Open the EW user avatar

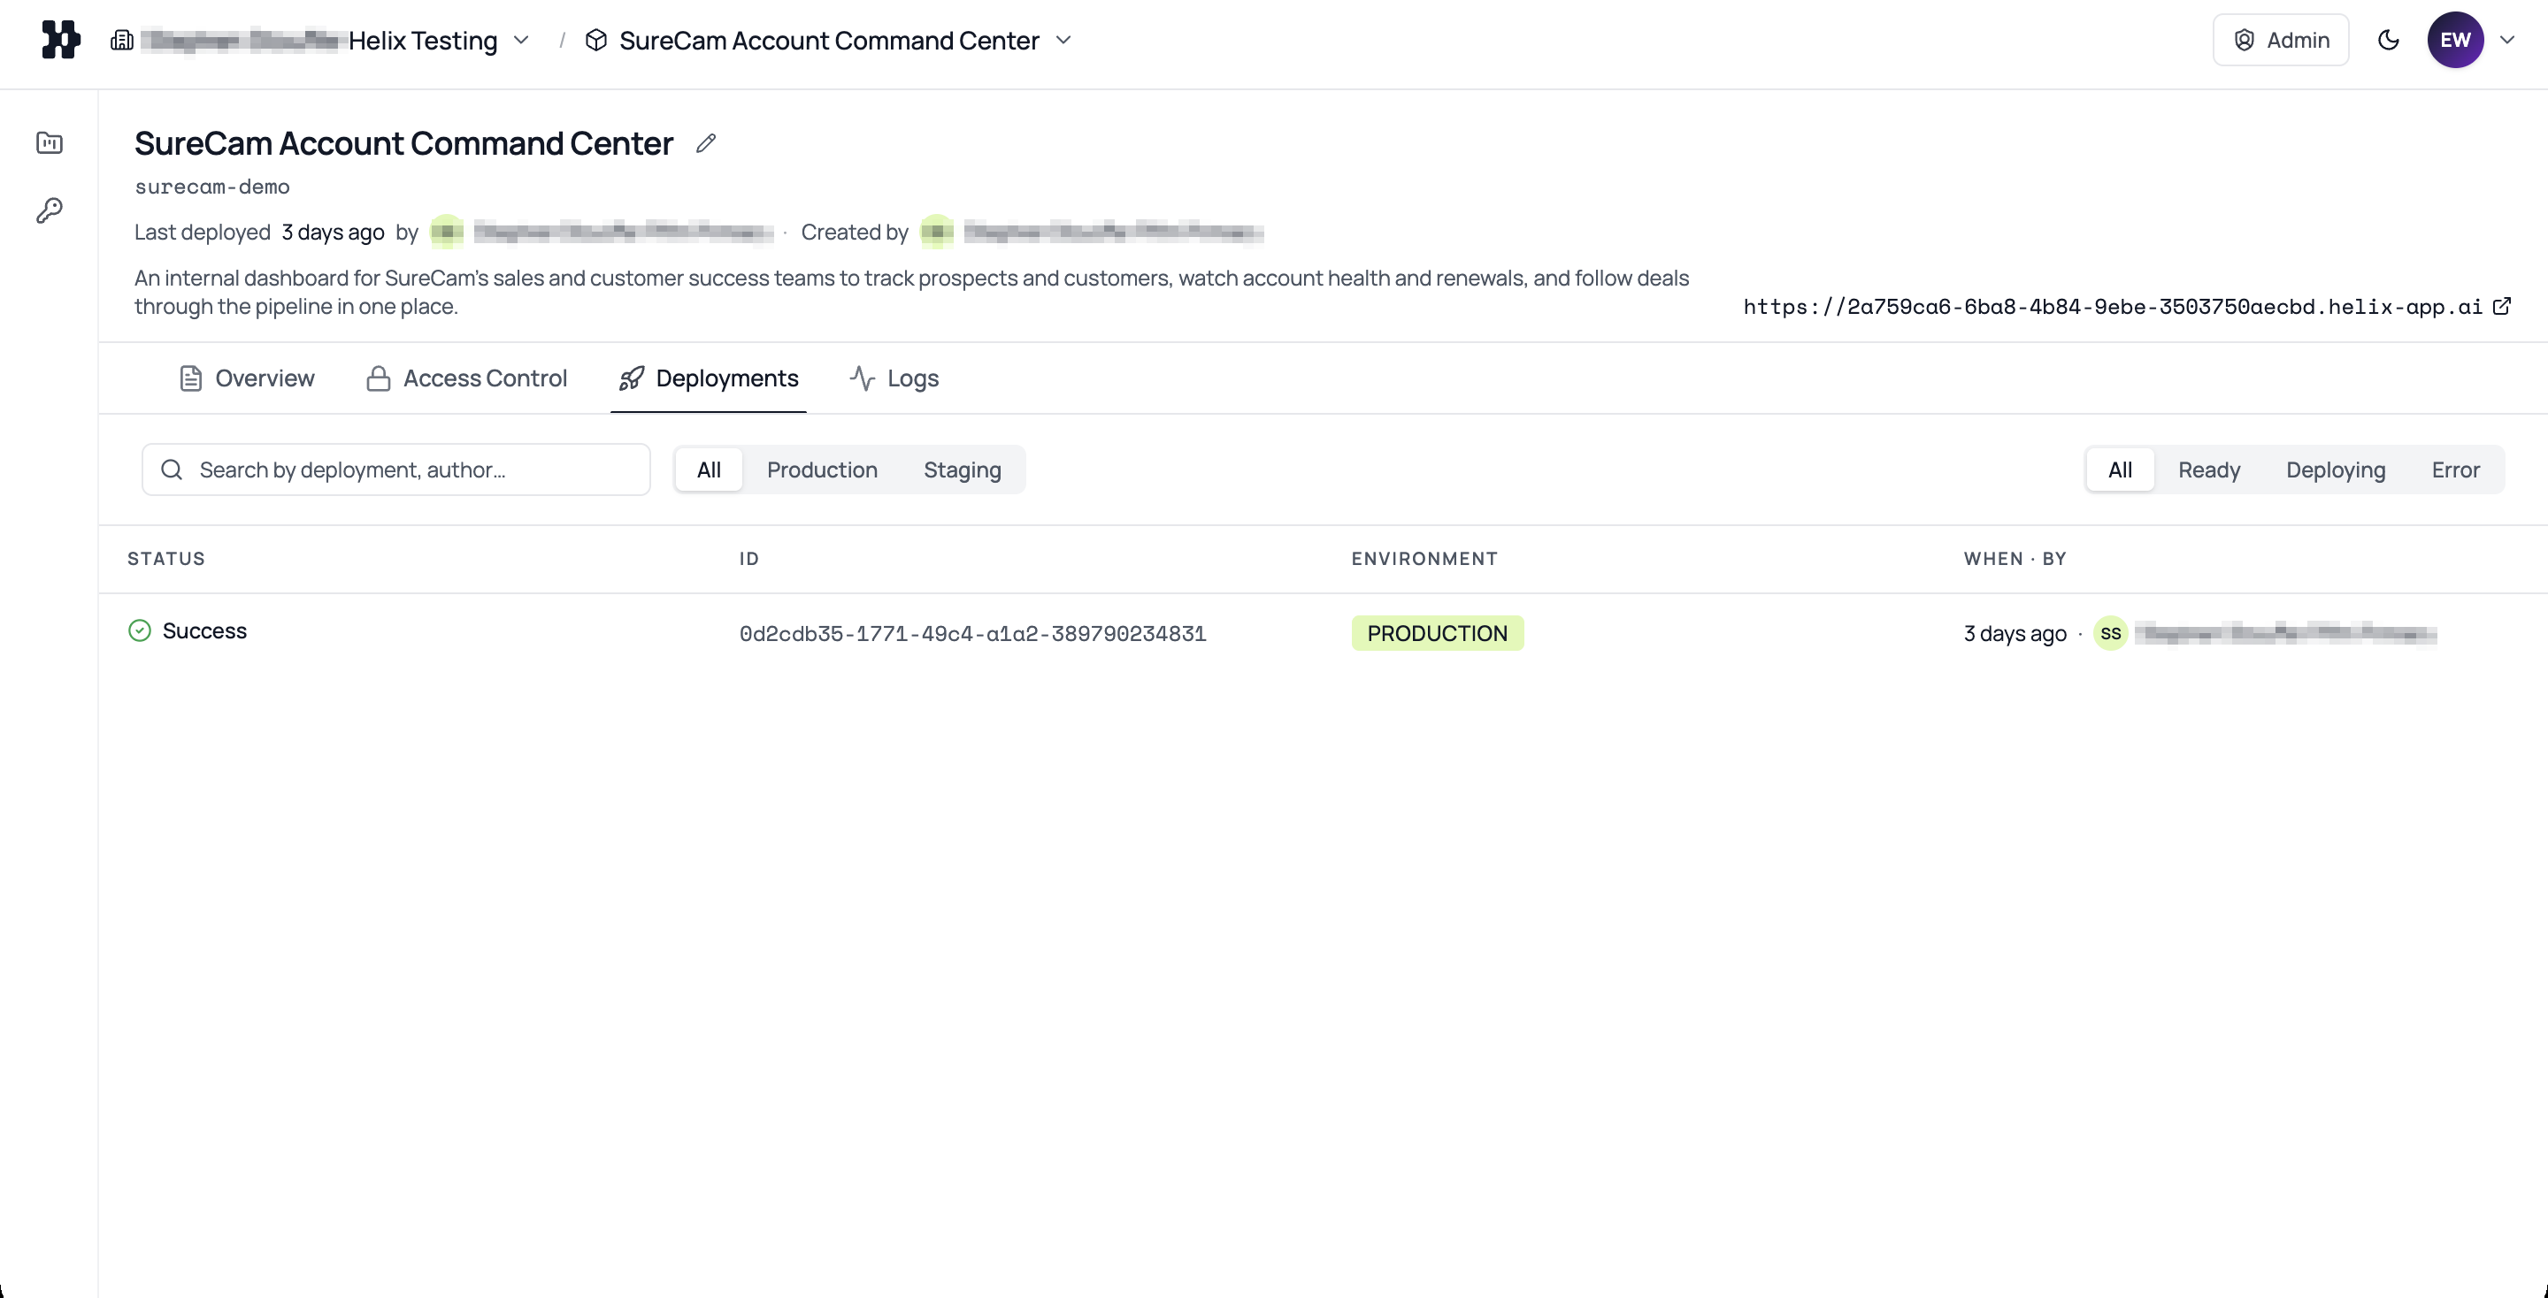pos(2455,41)
